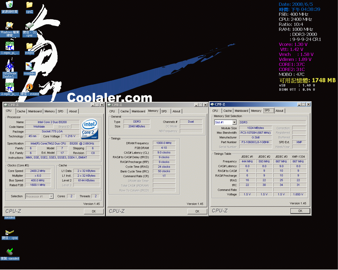The height and width of the screenshot is (270, 338).
Task: Click the Package field Socket 775 LGA
Action: pyautogui.click(x=52, y=131)
